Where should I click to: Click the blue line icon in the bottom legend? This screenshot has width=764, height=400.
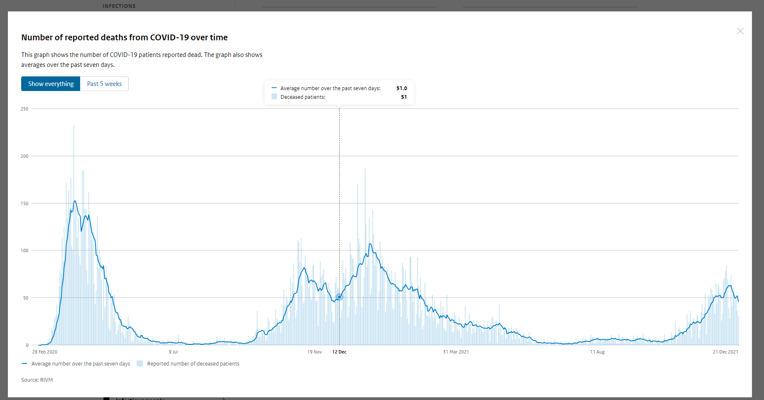tap(24, 363)
